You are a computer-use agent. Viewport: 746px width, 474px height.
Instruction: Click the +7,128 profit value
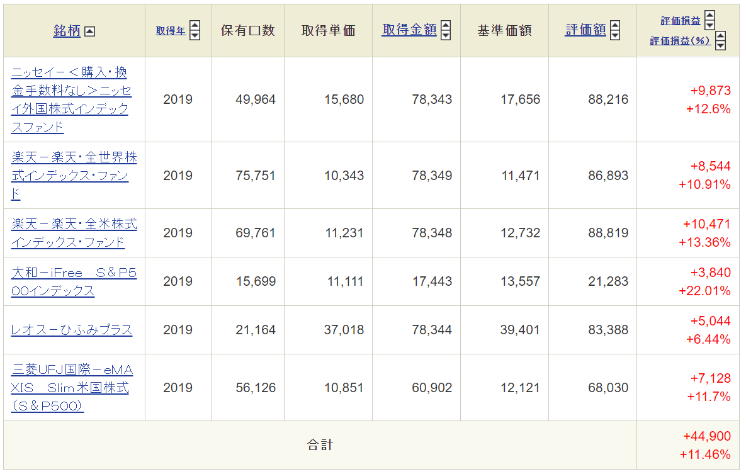(710, 378)
